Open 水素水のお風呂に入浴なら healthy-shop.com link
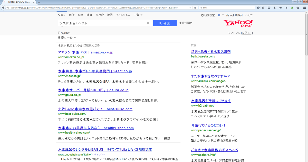Screen dimensions: 308x162 click(x=96, y=128)
